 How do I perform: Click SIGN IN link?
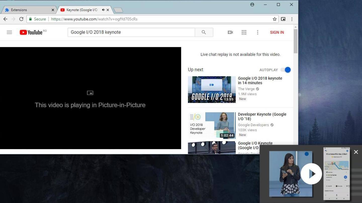(x=277, y=32)
